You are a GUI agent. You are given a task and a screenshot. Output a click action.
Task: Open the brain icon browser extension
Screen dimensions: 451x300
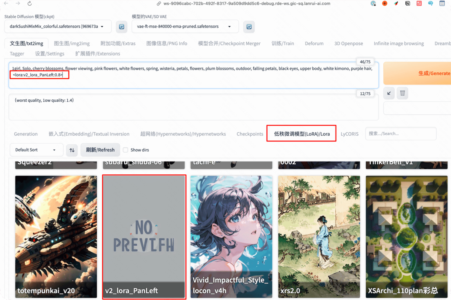pyautogui.click(x=431, y=3)
